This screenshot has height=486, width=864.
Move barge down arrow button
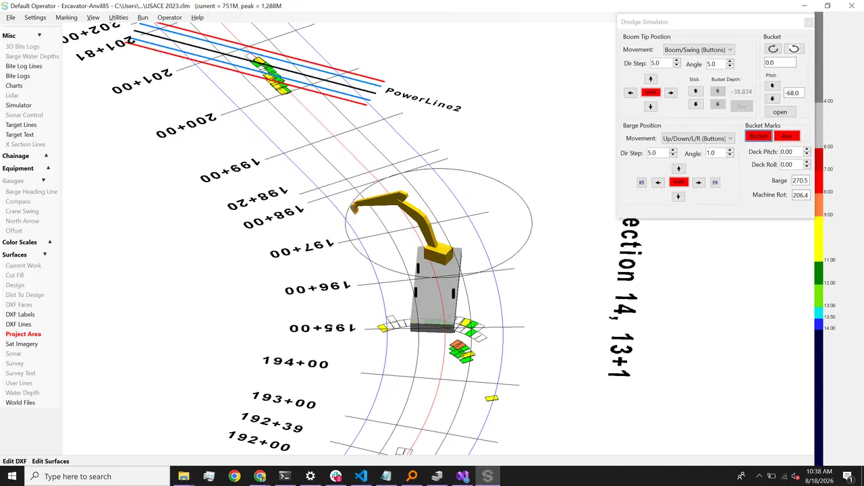pyautogui.click(x=679, y=196)
